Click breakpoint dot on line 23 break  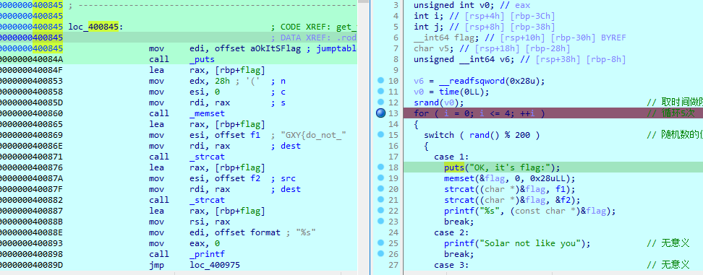point(380,222)
